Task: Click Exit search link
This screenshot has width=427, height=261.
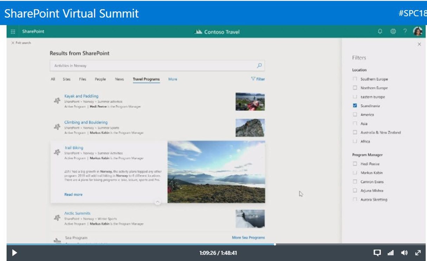Action: click(x=21, y=43)
